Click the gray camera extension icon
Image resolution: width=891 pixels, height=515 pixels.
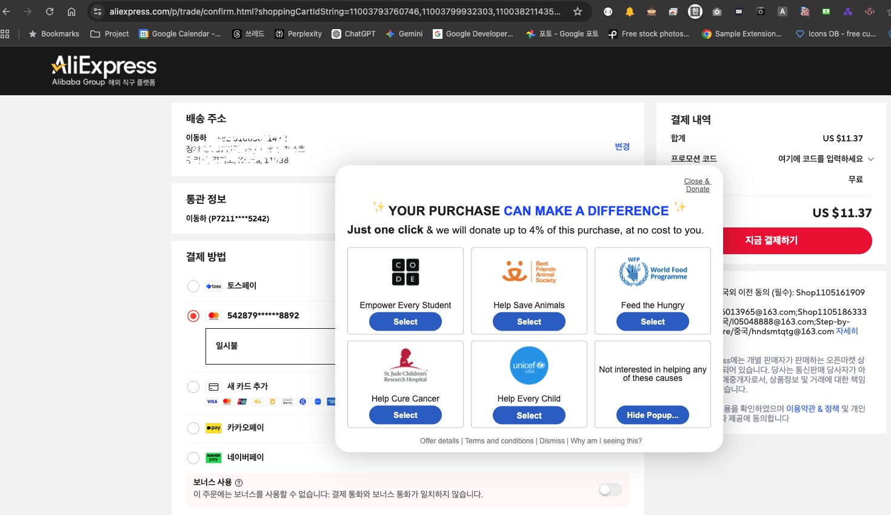717,12
